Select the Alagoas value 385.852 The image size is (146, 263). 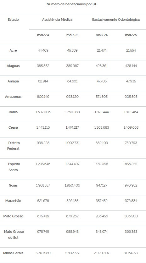(43, 66)
